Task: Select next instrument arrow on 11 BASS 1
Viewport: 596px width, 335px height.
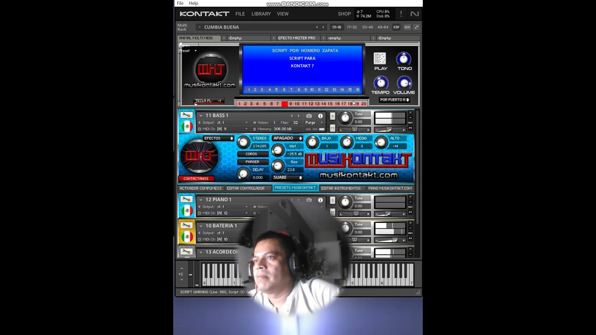Action: pyautogui.click(x=298, y=116)
